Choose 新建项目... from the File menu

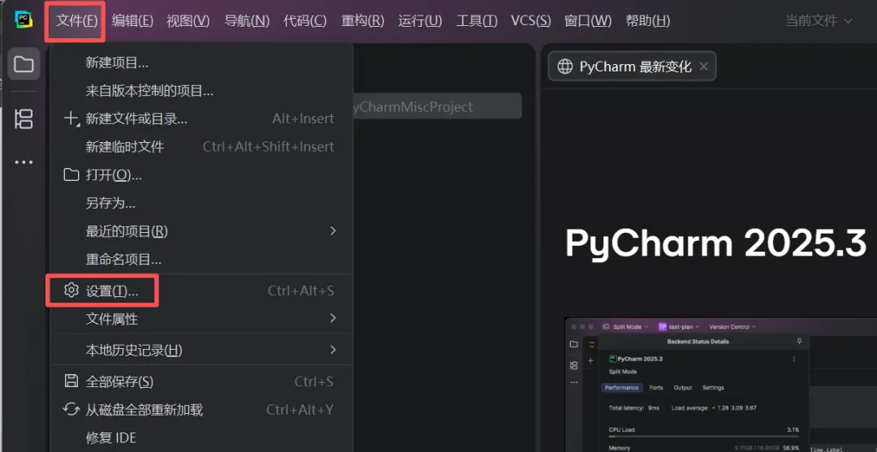[201, 62]
